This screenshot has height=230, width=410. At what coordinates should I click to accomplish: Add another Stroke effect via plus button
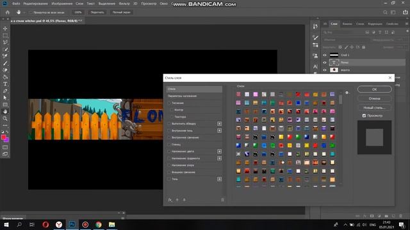click(219, 123)
